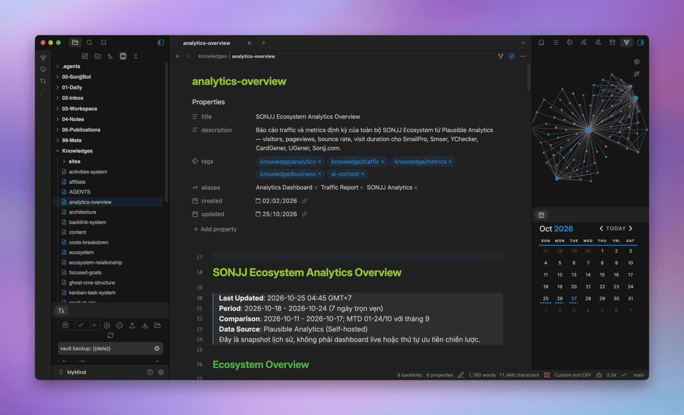Viewport: 684px width, 415px height.
Task: Select October 27 in calendar
Action: [574, 299]
